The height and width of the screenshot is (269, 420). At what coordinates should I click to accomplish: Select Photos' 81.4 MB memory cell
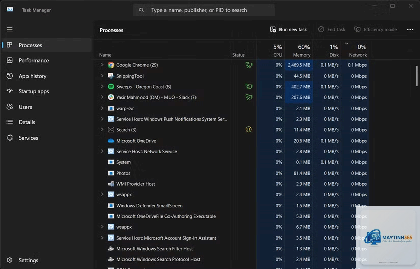click(298, 173)
